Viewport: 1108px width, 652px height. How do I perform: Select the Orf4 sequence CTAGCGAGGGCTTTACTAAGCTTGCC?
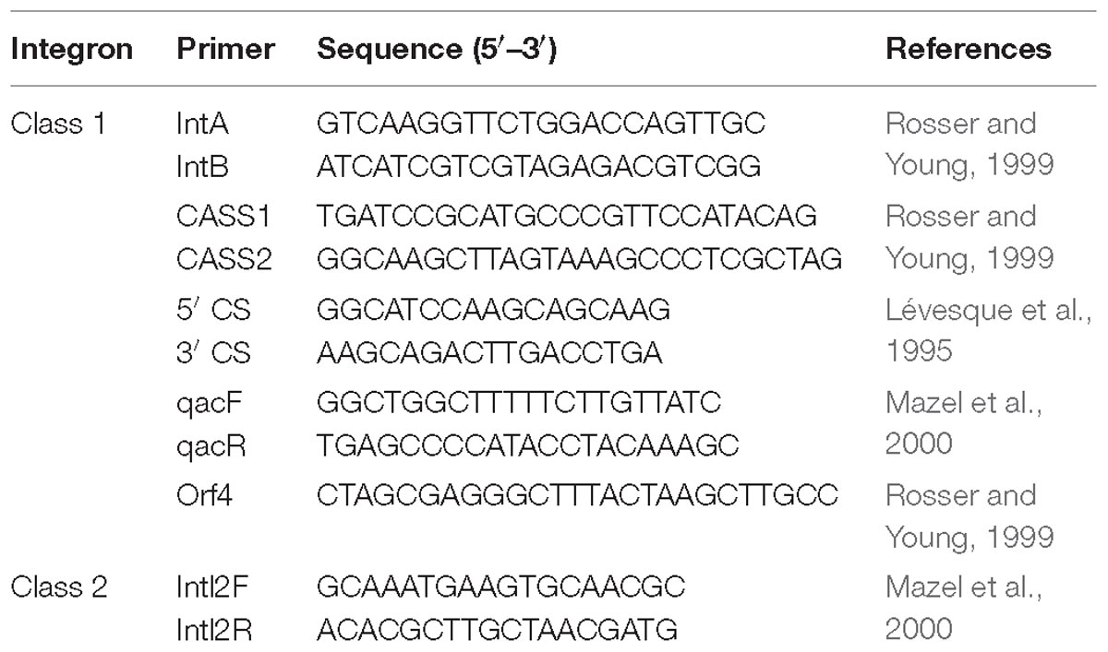(576, 495)
